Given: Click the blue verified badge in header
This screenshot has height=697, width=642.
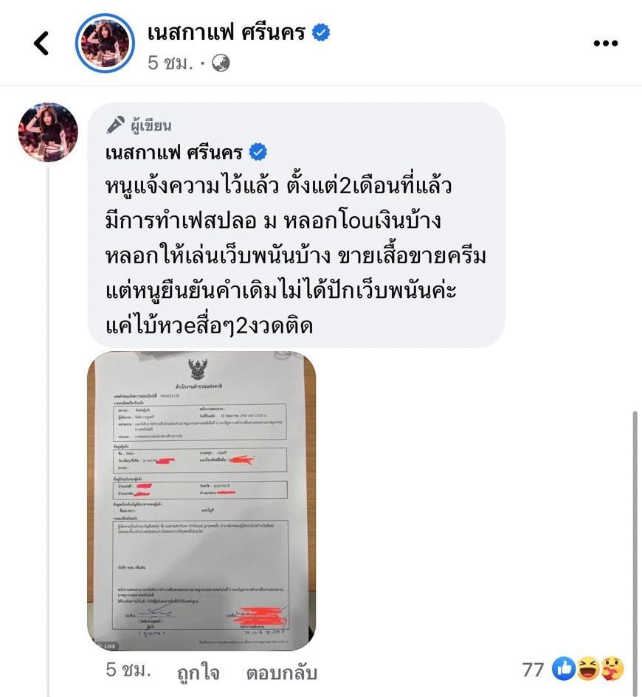Looking at the screenshot, I should [x=321, y=32].
